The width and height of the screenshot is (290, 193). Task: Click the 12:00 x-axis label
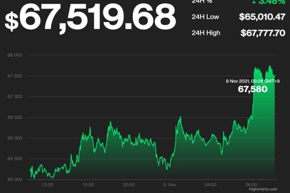tap(47, 185)
